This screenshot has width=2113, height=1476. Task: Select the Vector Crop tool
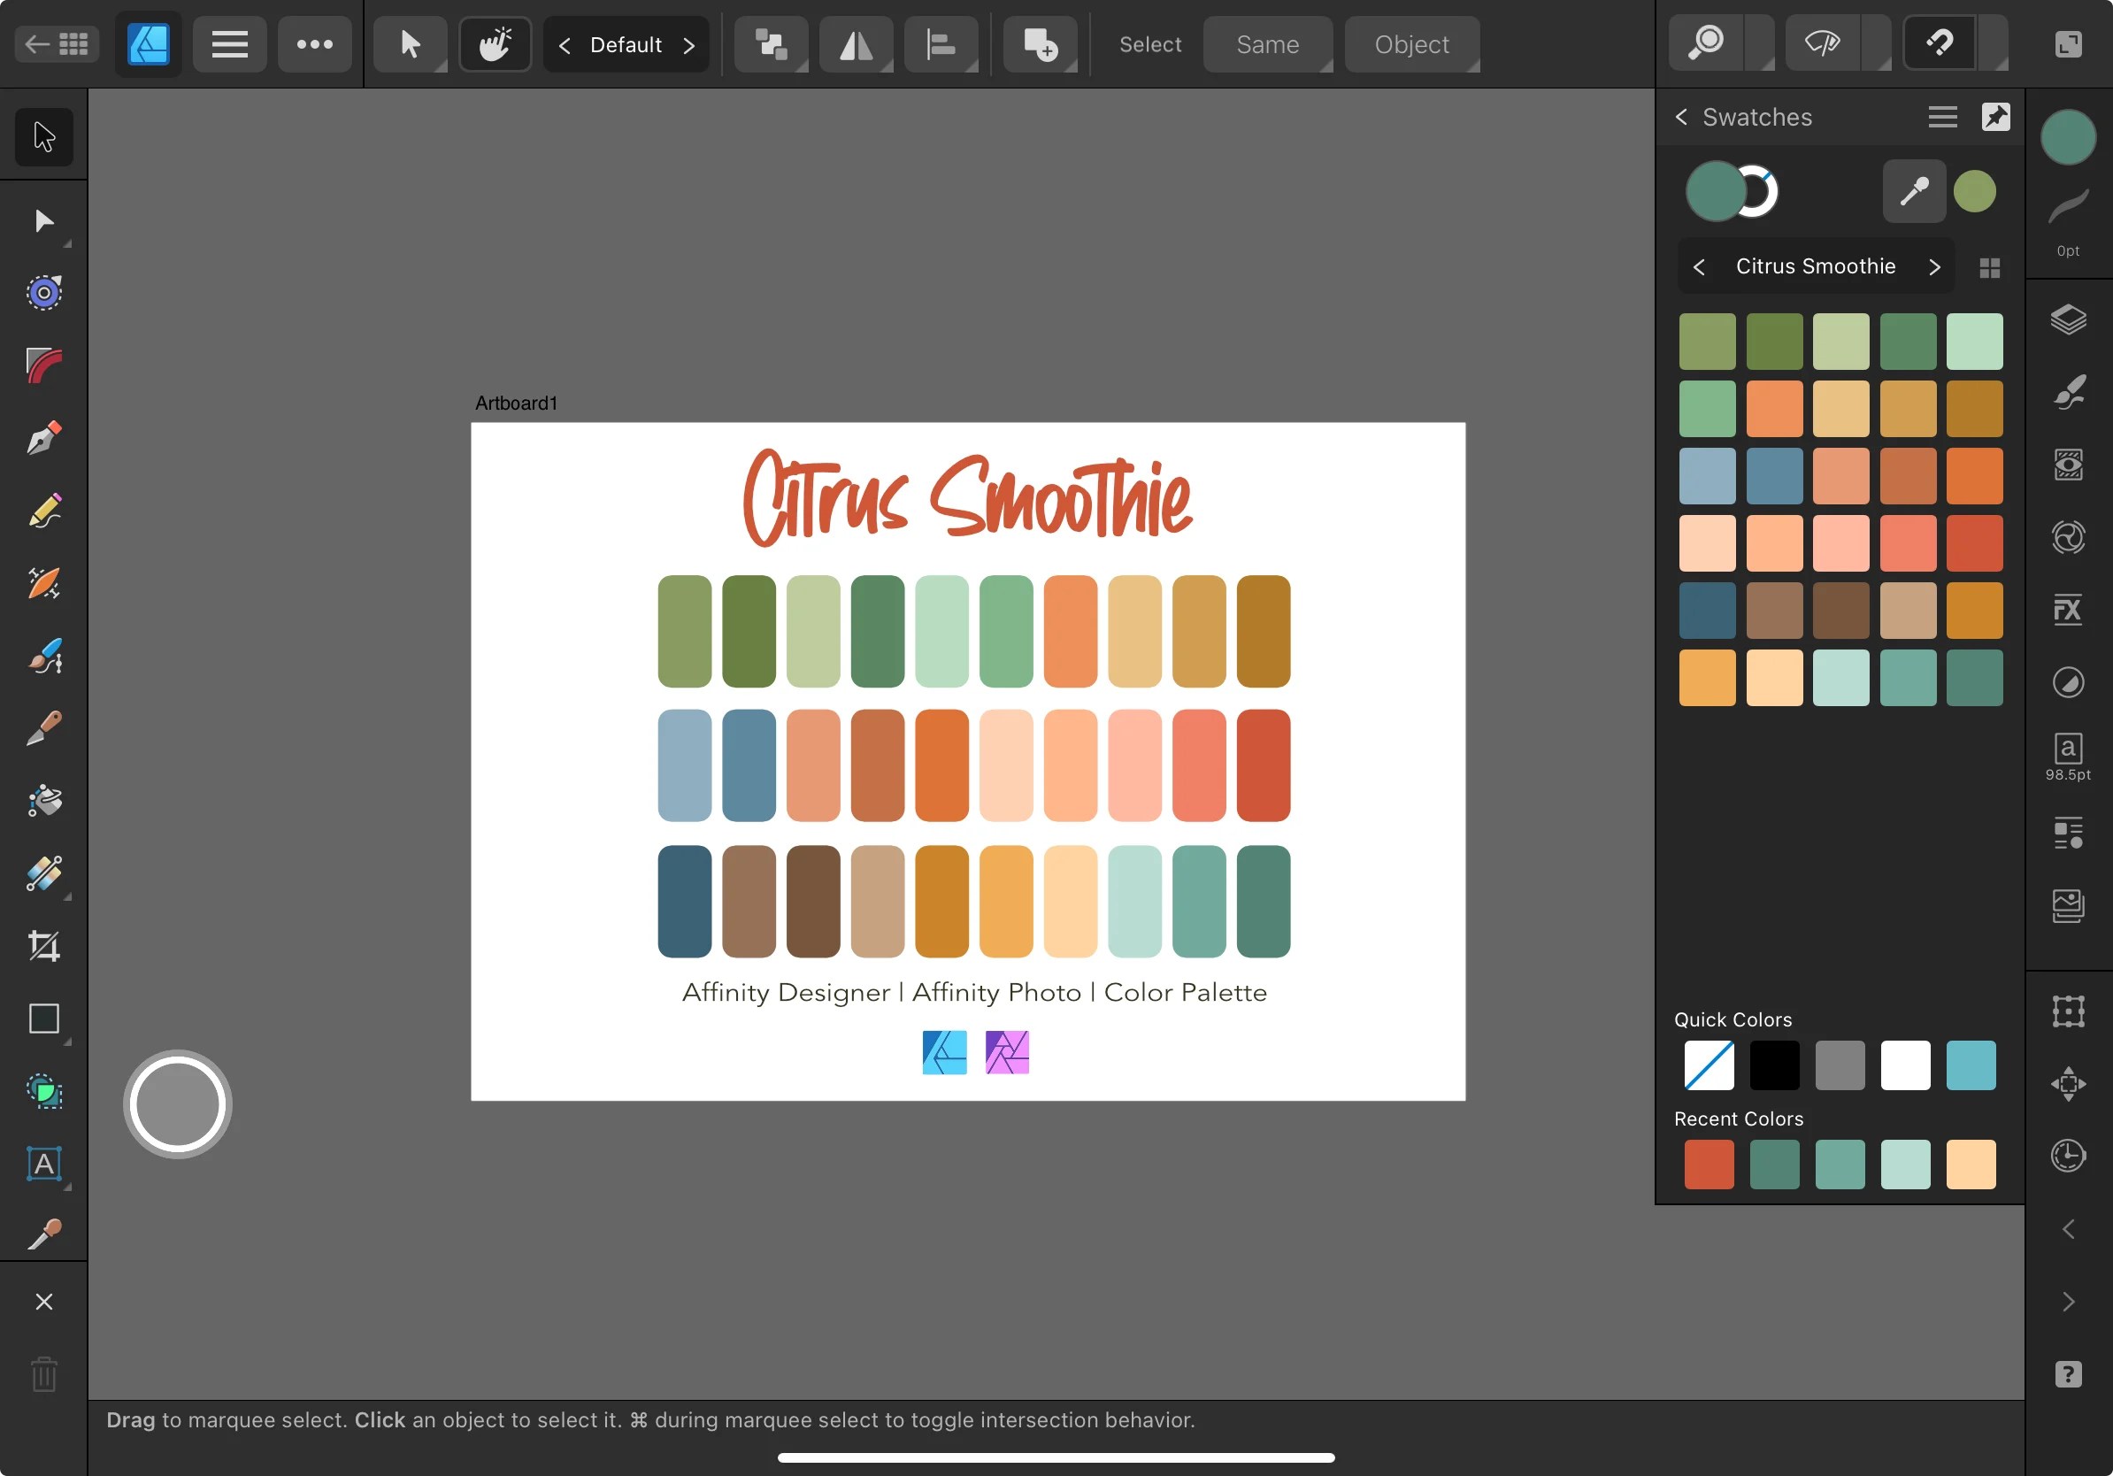click(44, 946)
